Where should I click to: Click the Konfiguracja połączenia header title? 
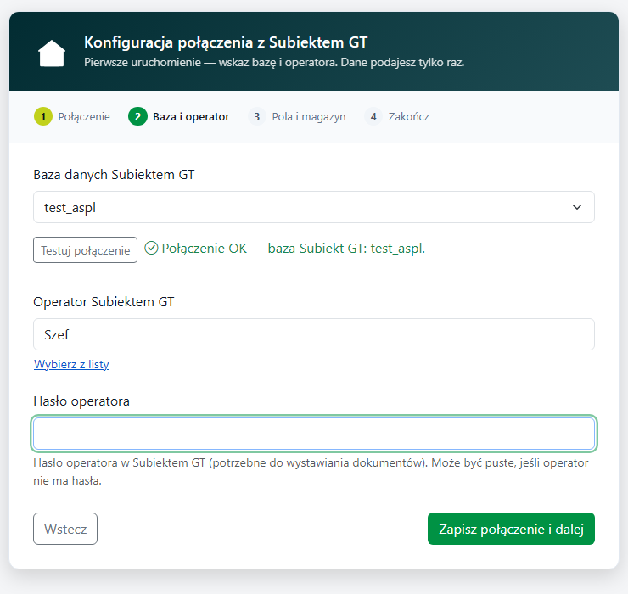226,42
